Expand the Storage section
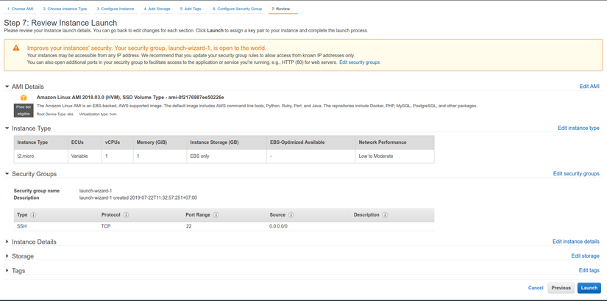 (7, 256)
